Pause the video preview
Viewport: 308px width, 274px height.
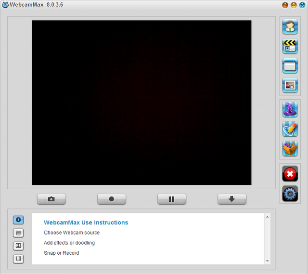point(172,199)
